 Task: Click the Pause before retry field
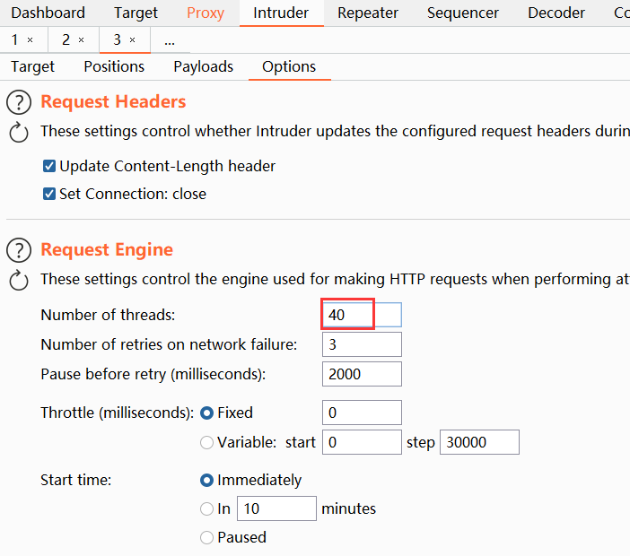(x=361, y=374)
